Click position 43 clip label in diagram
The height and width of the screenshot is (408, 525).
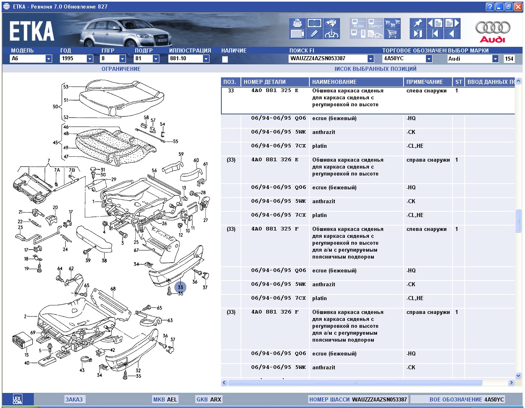(x=82, y=370)
